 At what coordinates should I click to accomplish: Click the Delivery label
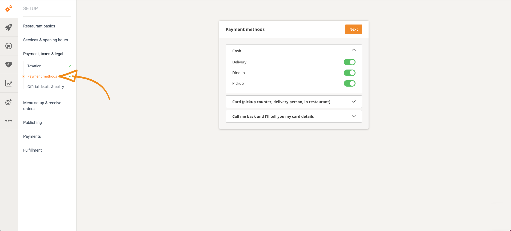[x=239, y=62]
